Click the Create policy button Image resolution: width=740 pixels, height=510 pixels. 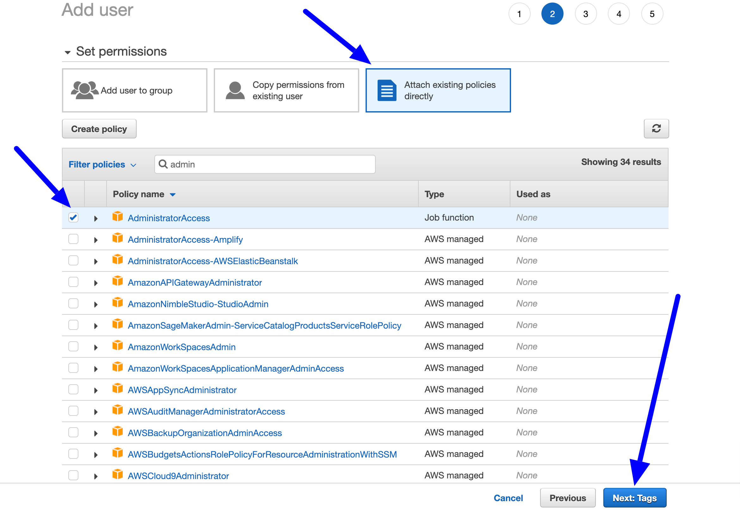pyautogui.click(x=99, y=129)
